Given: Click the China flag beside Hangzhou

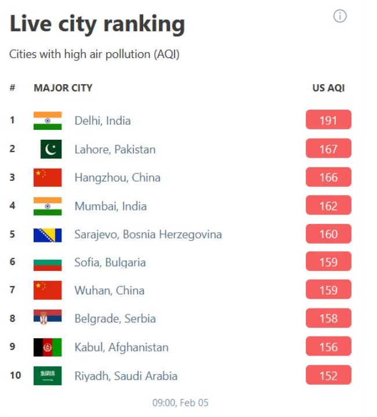Looking at the screenshot, I should 48,177.
